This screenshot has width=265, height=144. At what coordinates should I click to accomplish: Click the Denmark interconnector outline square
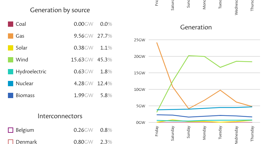coord(11,142)
